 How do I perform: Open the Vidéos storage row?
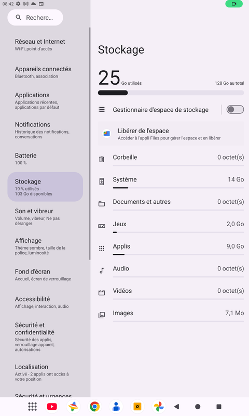(x=171, y=292)
